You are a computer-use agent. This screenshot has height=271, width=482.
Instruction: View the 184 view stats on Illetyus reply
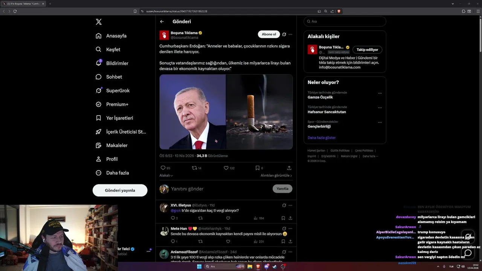259,218
